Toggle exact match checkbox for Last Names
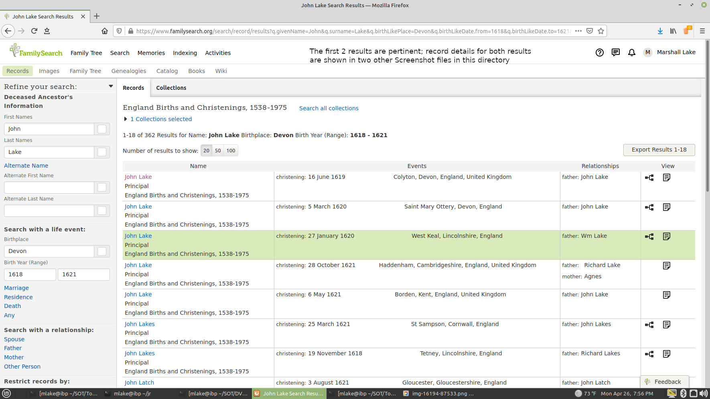The height and width of the screenshot is (399, 710). [x=102, y=152]
